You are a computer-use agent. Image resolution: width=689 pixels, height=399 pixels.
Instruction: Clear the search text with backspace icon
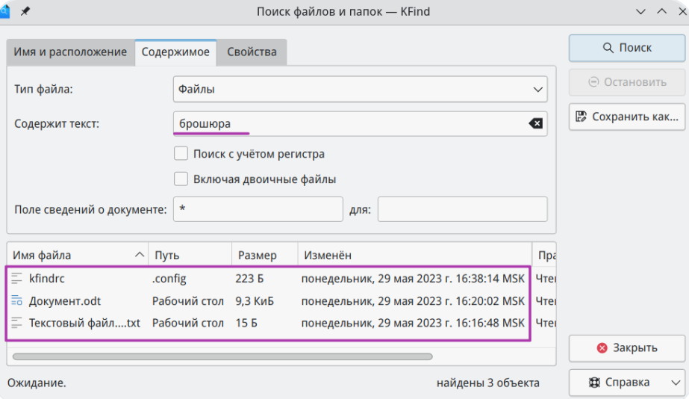[535, 123]
